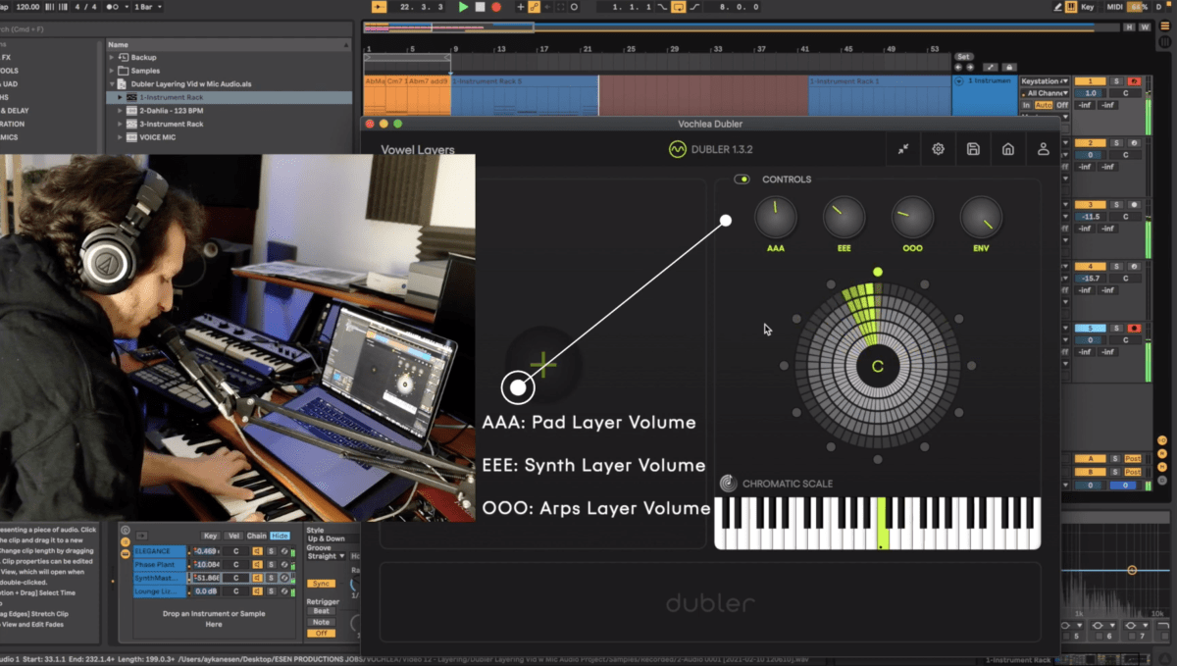This screenshot has height=666, width=1177.
Task: Toggle the track 3 activator button
Action: [1090, 205]
